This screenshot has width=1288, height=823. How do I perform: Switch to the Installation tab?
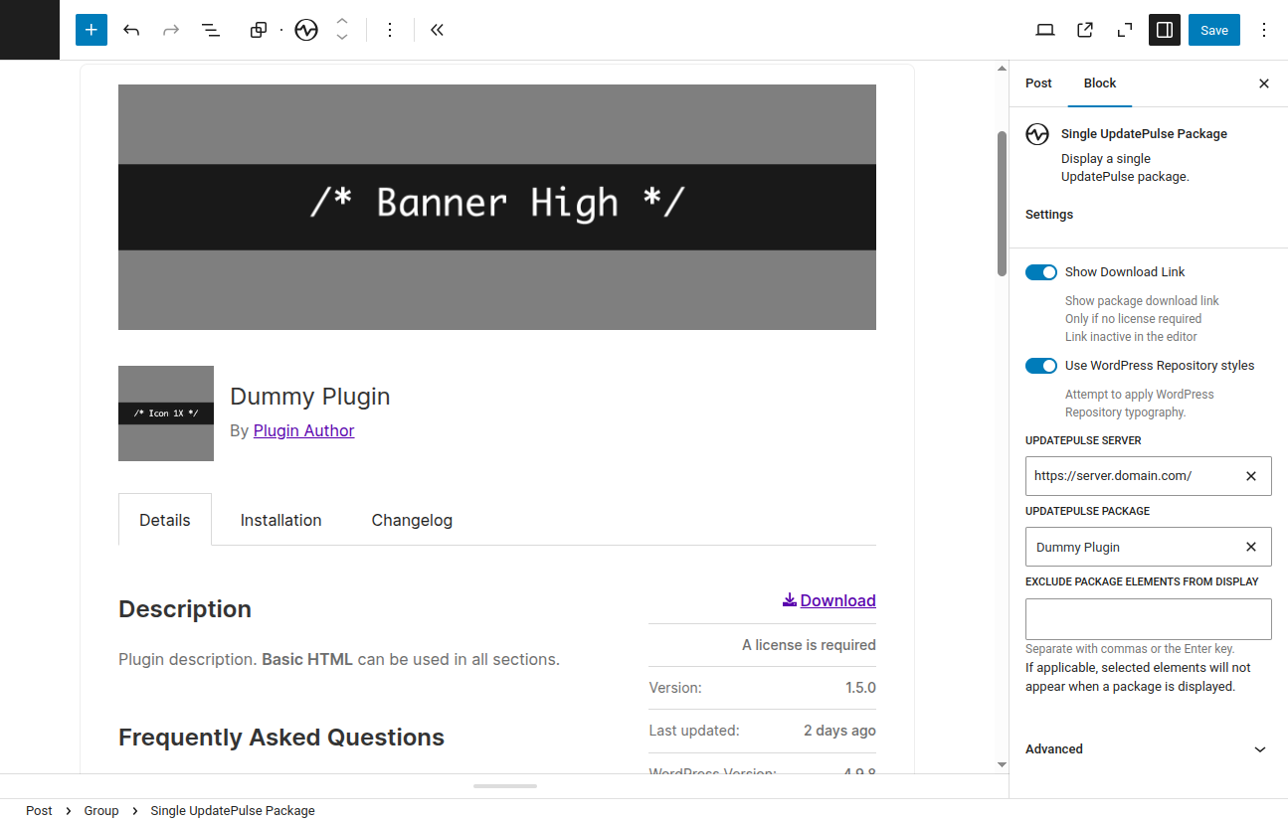point(281,520)
